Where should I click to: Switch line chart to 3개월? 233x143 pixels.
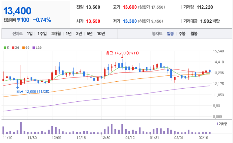coord(56,34)
